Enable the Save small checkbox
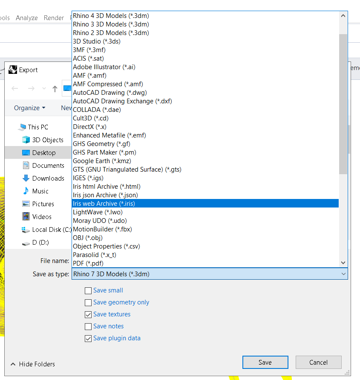Image resolution: width=360 pixels, height=380 pixels. (88, 291)
